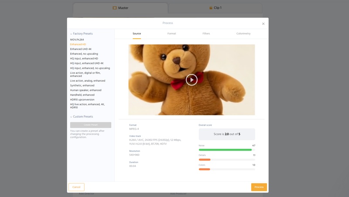Pick the Enhanced, no upscaling preset
Image resolution: width=349 pixels, height=197 pixels.
point(84,53)
